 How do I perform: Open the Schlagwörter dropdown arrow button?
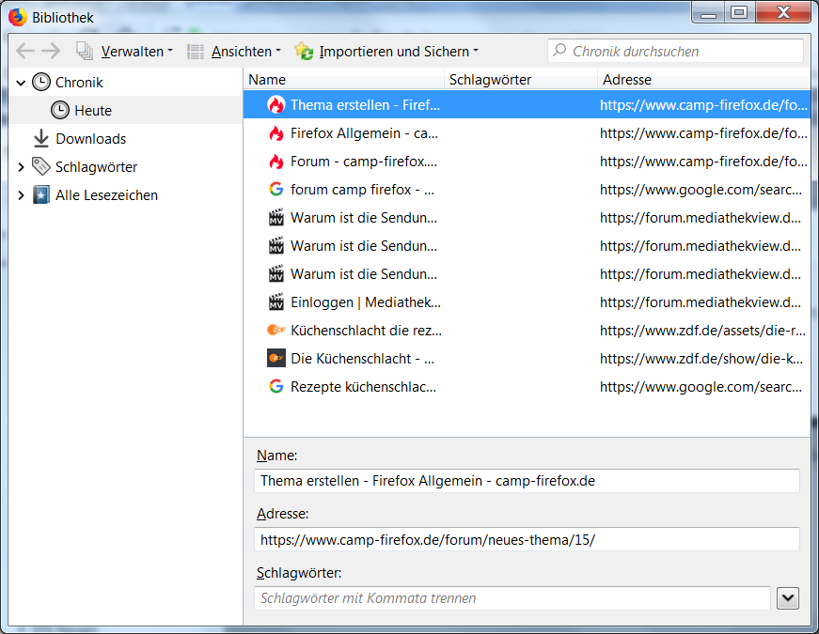point(787,598)
